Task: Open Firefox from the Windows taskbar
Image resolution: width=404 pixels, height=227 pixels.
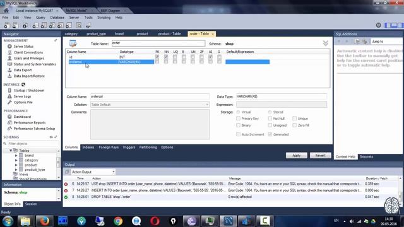Action: coord(44,221)
